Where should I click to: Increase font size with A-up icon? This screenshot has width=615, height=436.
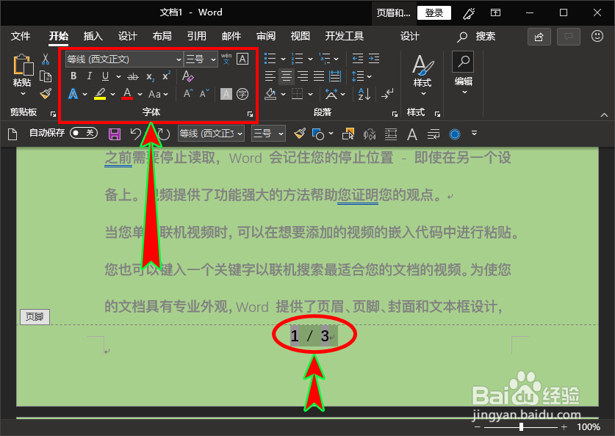point(188,94)
